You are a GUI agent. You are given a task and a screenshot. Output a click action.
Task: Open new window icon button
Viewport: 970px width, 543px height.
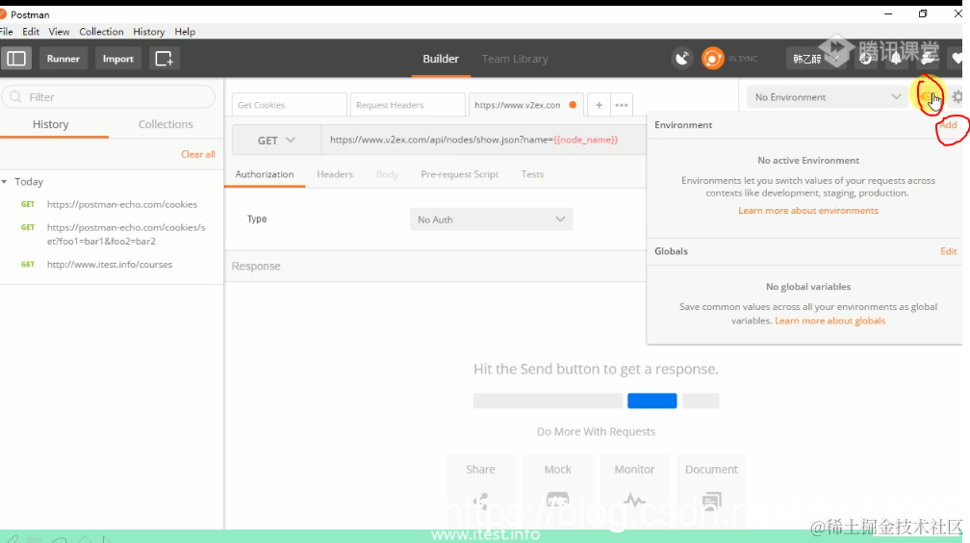click(164, 59)
